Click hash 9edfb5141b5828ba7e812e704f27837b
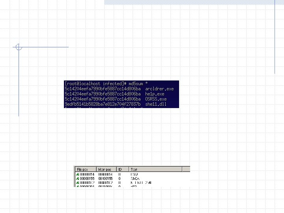Viewport: 284px width, 213px height. tap(103, 104)
